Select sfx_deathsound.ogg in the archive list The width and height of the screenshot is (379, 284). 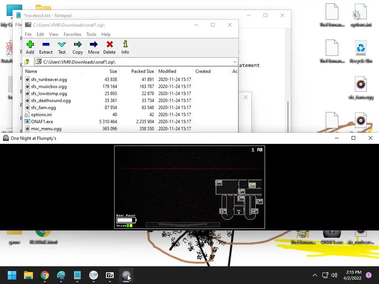(x=131, y=101)
